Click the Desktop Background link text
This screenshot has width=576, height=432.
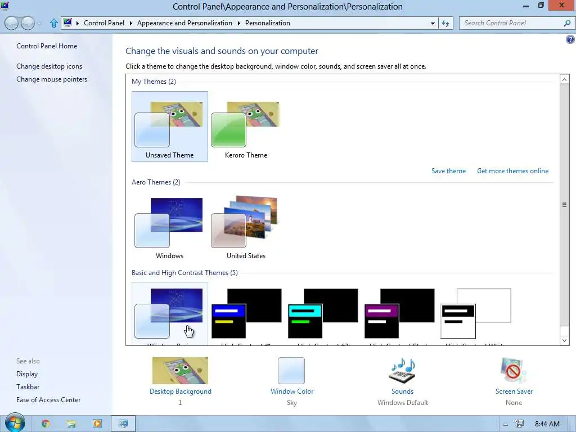pos(181,391)
